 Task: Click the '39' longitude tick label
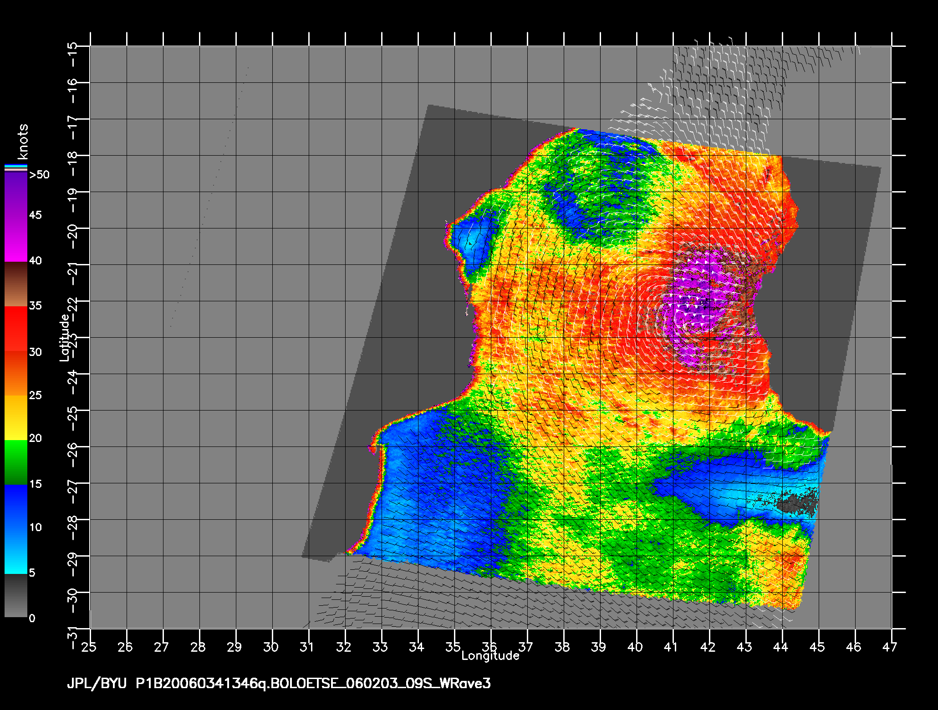(599, 647)
